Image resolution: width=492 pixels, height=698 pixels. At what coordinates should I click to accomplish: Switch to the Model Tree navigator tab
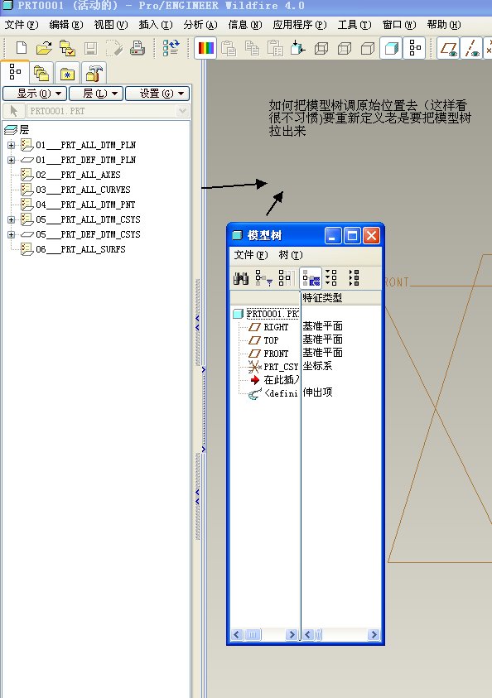(x=15, y=72)
